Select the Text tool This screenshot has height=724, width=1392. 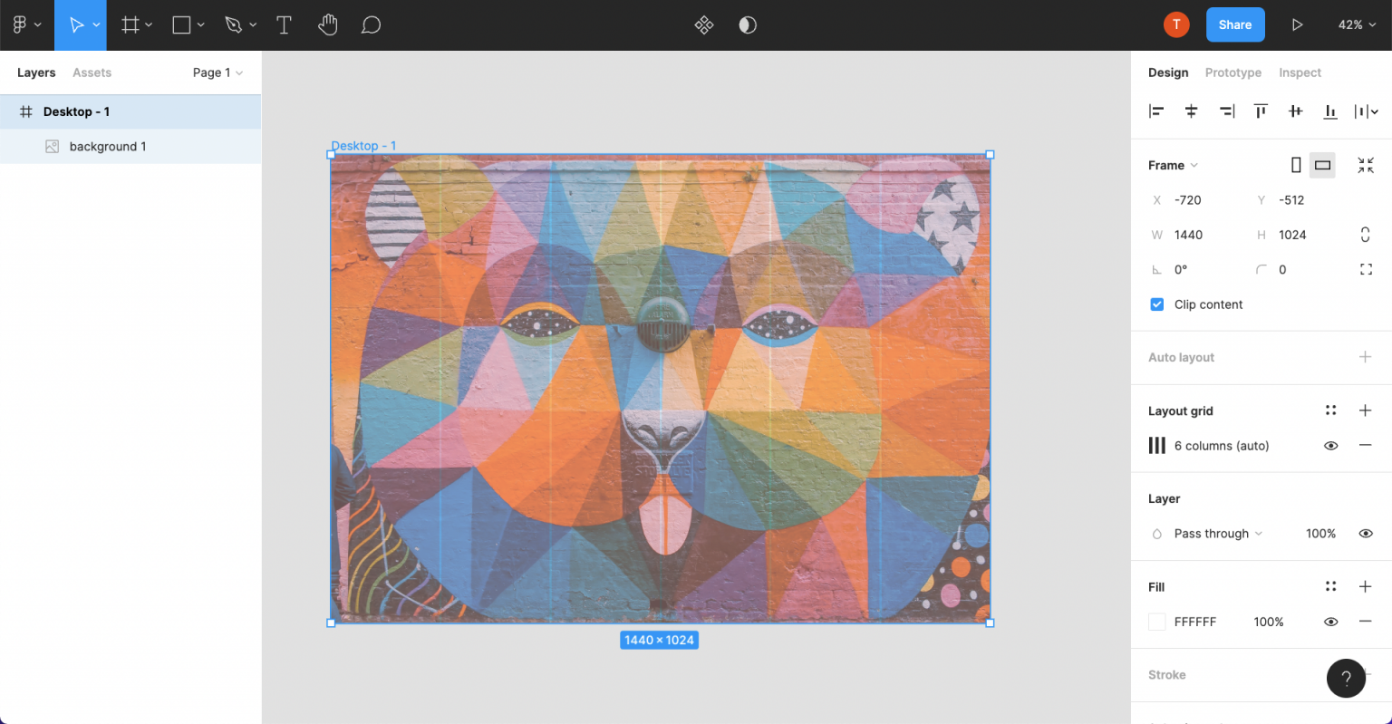coord(284,25)
